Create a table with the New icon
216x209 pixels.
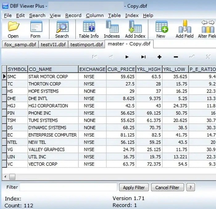pyautogui.click(x=161, y=30)
